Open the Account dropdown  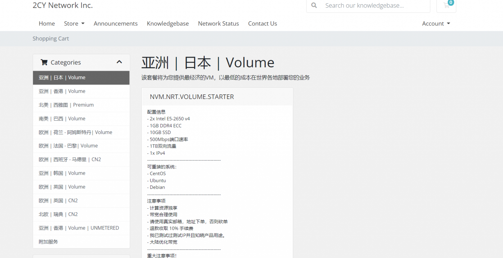(x=436, y=24)
